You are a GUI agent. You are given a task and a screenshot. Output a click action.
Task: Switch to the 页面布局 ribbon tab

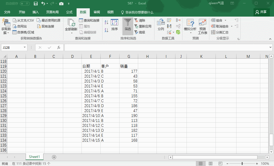pos(53,12)
